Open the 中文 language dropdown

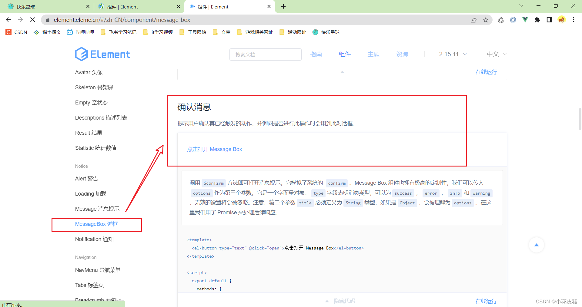[x=497, y=54]
